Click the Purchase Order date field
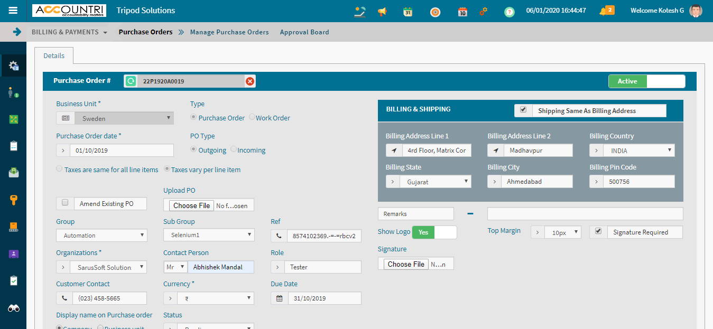 click(x=122, y=151)
